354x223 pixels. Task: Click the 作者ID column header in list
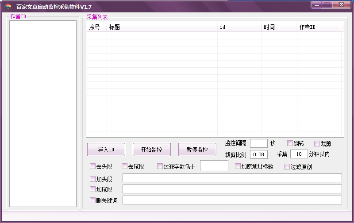coord(319,27)
